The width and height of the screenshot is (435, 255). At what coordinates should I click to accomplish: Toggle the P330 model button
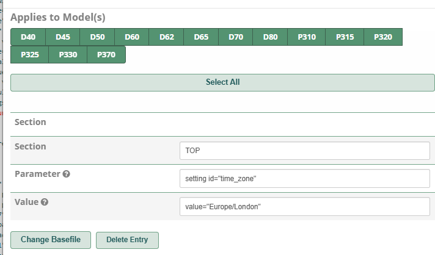point(68,54)
